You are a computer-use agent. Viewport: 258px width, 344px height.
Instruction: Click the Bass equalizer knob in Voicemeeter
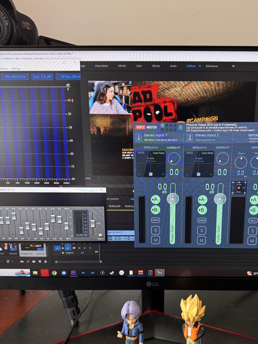241,162
